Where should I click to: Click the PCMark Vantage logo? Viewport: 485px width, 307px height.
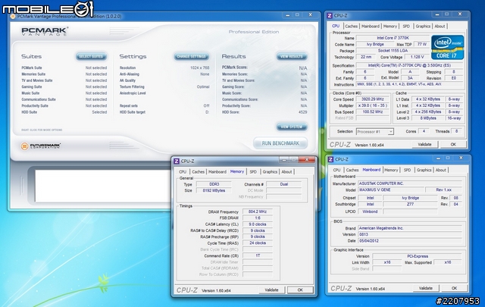coord(45,31)
